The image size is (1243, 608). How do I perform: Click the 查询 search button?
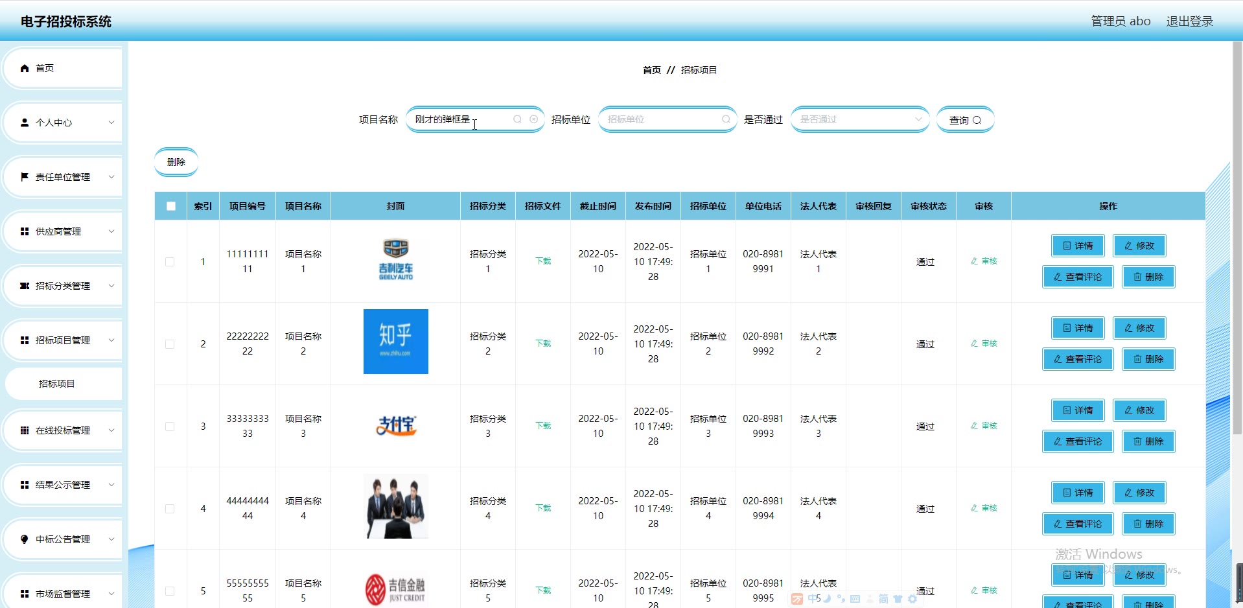[964, 120]
